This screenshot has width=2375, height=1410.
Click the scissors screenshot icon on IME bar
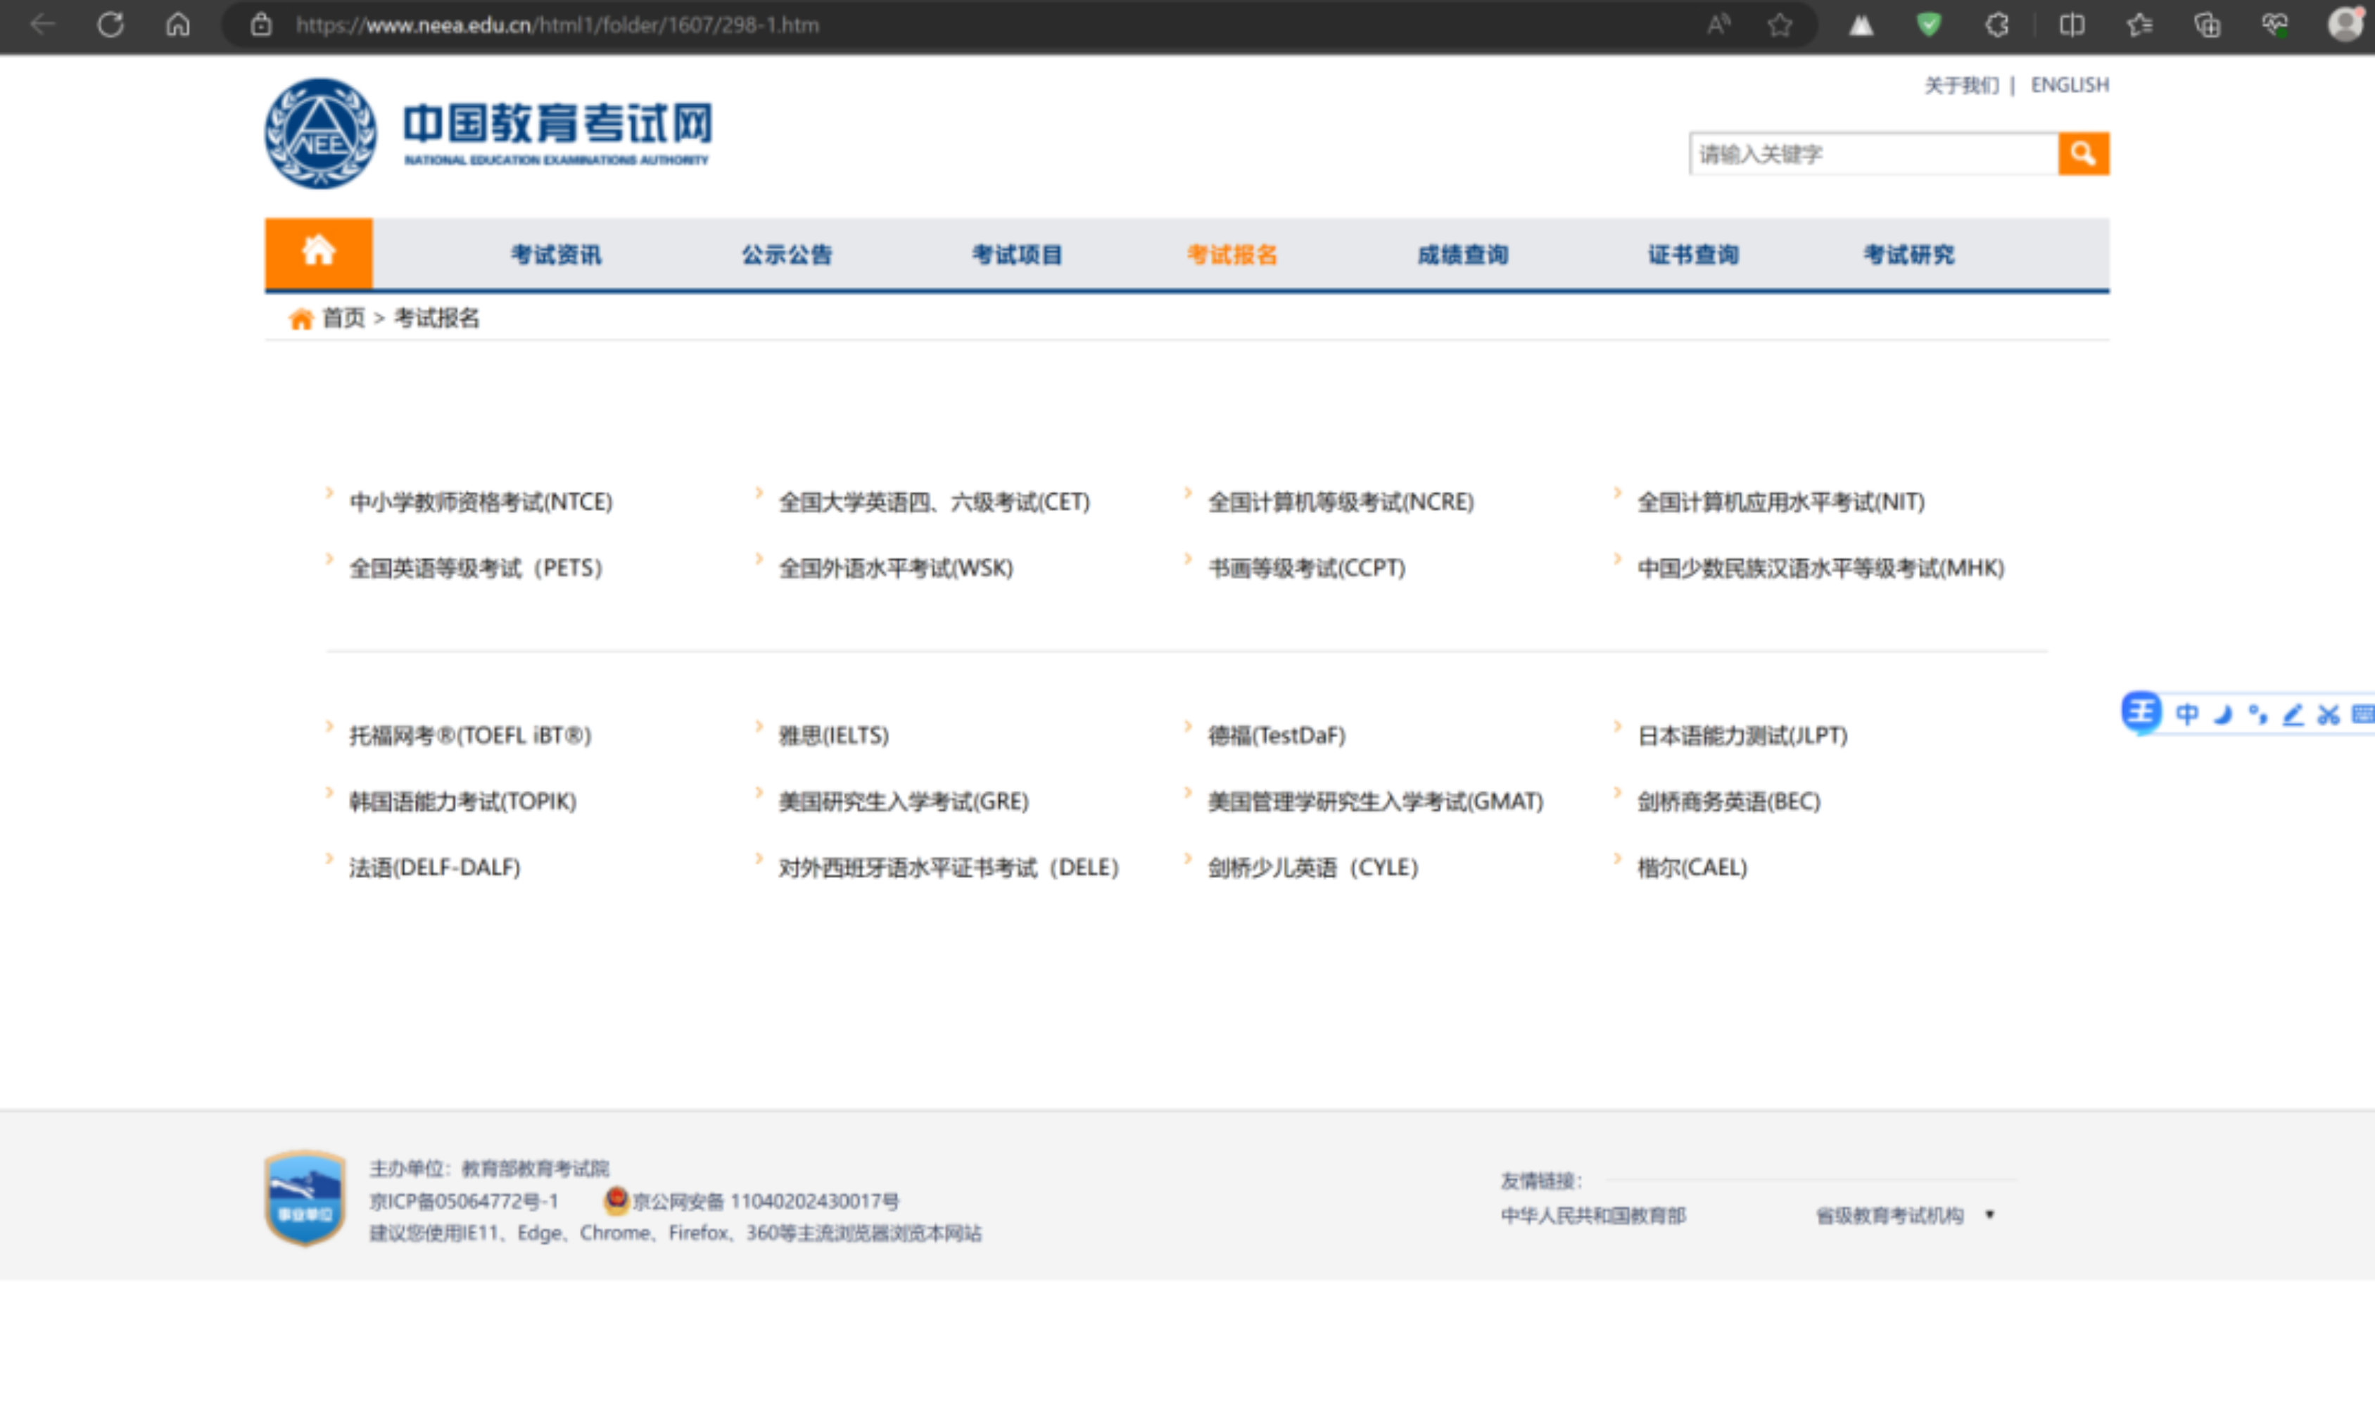coord(2328,715)
